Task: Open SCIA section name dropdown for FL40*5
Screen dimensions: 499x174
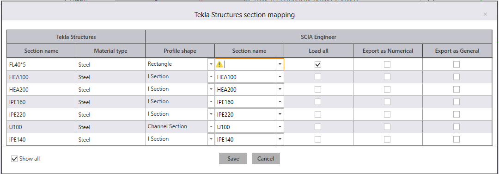Action: tap(280, 64)
